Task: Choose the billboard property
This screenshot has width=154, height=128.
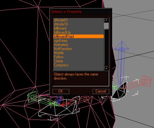Action: click(78, 28)
